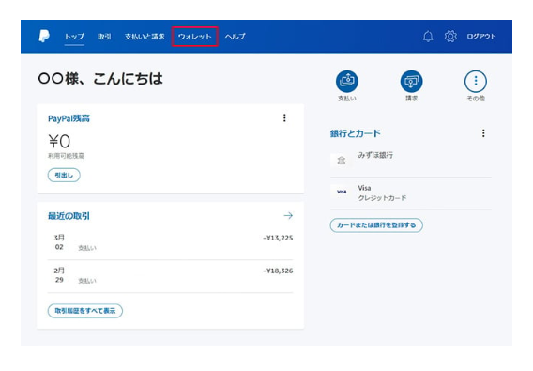
Task: Open account settings gear icon
Action: (450, 36)
